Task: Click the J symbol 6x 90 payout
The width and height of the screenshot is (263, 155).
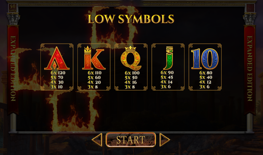Action: tap(167, 73)
